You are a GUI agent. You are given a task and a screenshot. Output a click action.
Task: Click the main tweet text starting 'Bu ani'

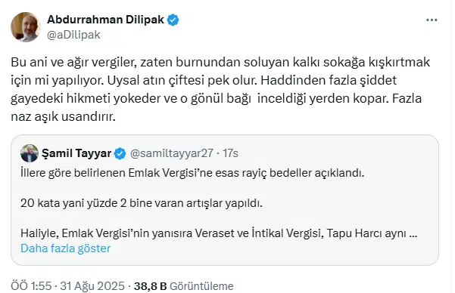click(220, 89)
